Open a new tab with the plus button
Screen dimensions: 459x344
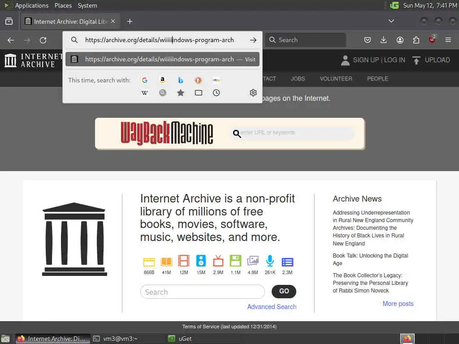coord(130,21)
